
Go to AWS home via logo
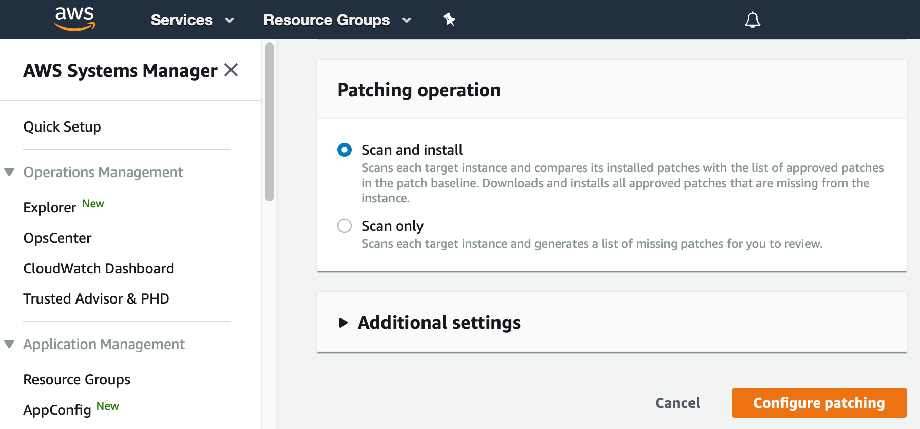pos(74,19)
